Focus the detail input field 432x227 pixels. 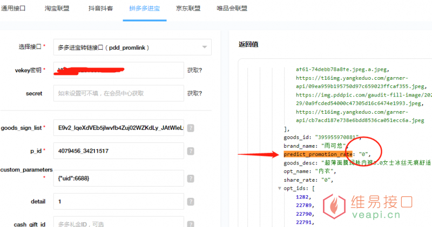tap(119, 202)
